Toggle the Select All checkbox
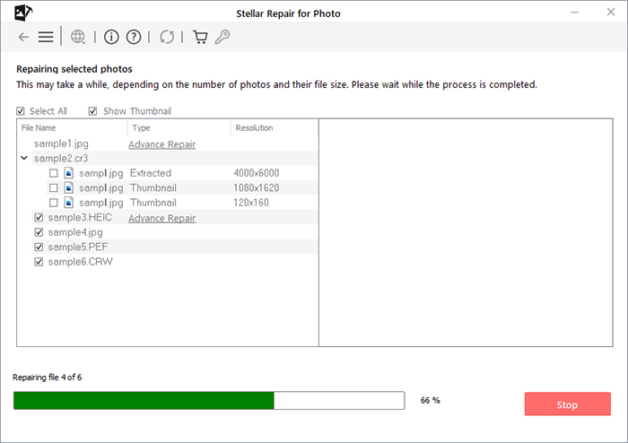The height and width of the screenshot is (443, 628). click(x=21, y=111)
